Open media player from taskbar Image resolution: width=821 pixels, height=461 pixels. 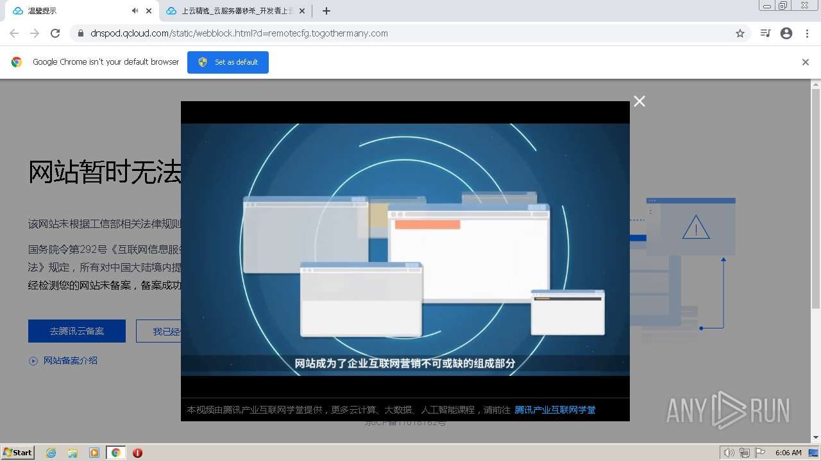coord(94,453)
